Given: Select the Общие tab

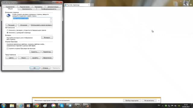Looking at the screenshot, I should (10, 9).
